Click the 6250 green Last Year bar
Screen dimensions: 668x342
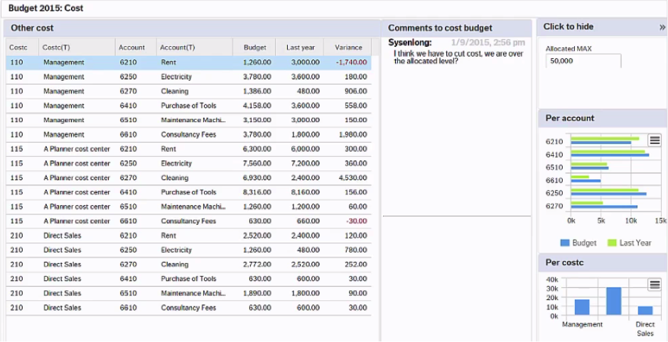coord(605,190)
